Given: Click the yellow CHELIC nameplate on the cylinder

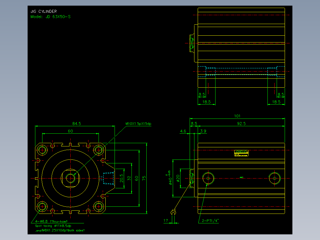Looking at the screenshot, I should [x=241, y=153].
